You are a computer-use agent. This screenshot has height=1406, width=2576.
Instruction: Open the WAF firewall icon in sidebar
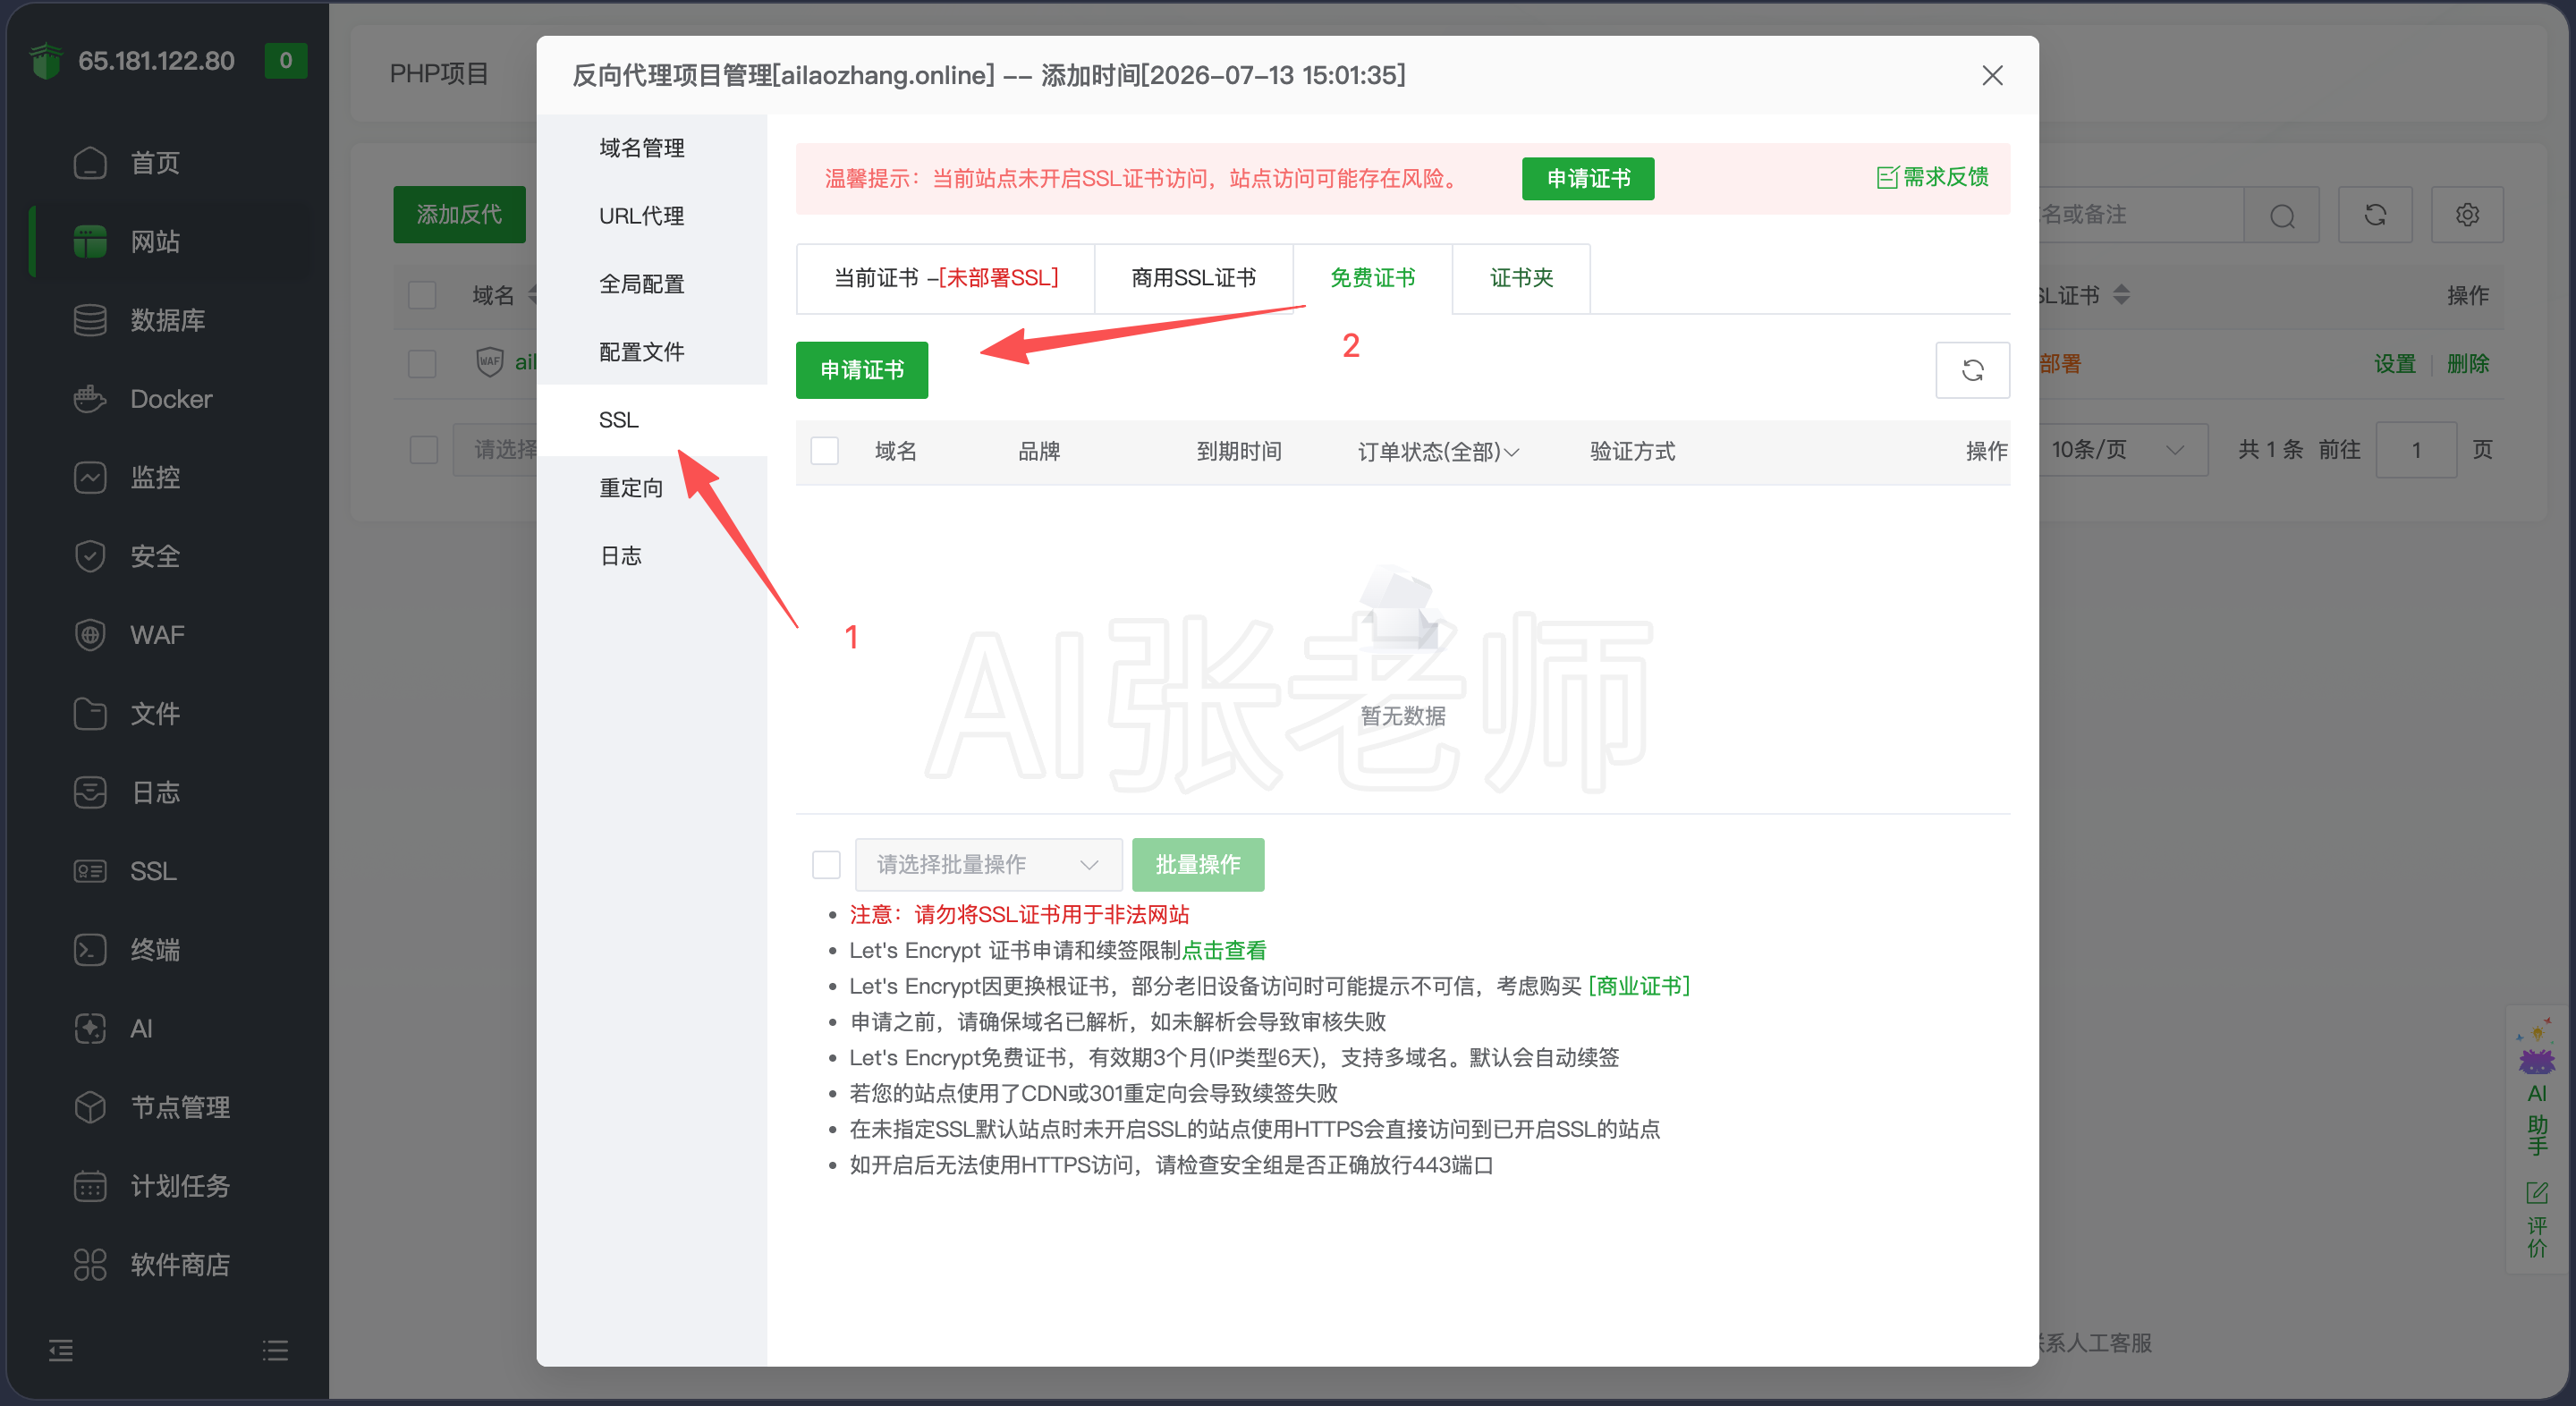(90, 635)
